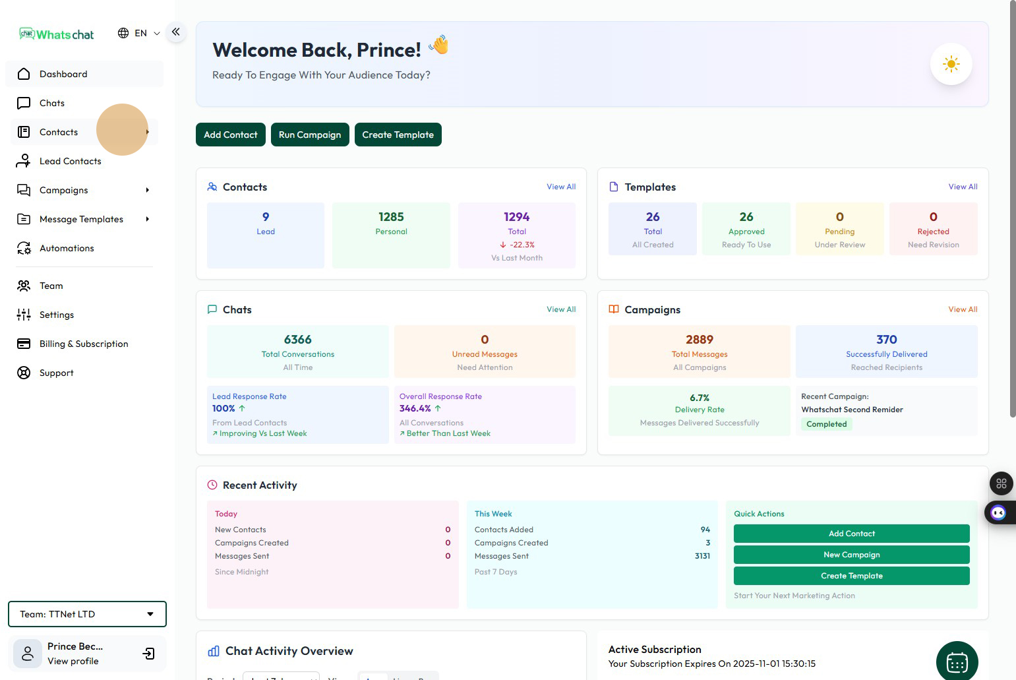The height and width of the screenshot is (680, 1016).
Task: Click View All in Templates card
Action: (x=963, y=187)
